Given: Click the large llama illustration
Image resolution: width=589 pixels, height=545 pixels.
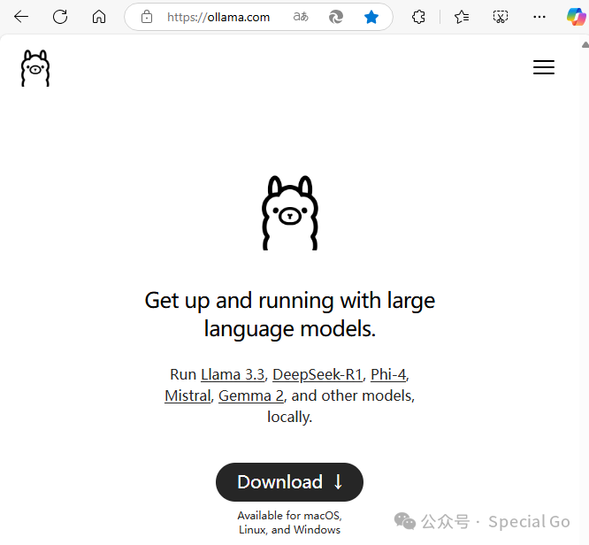Looking at the screenshot, I should click(289, 212).
